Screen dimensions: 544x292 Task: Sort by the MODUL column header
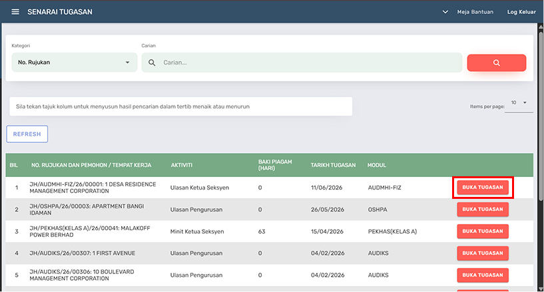tap(377, 165)
